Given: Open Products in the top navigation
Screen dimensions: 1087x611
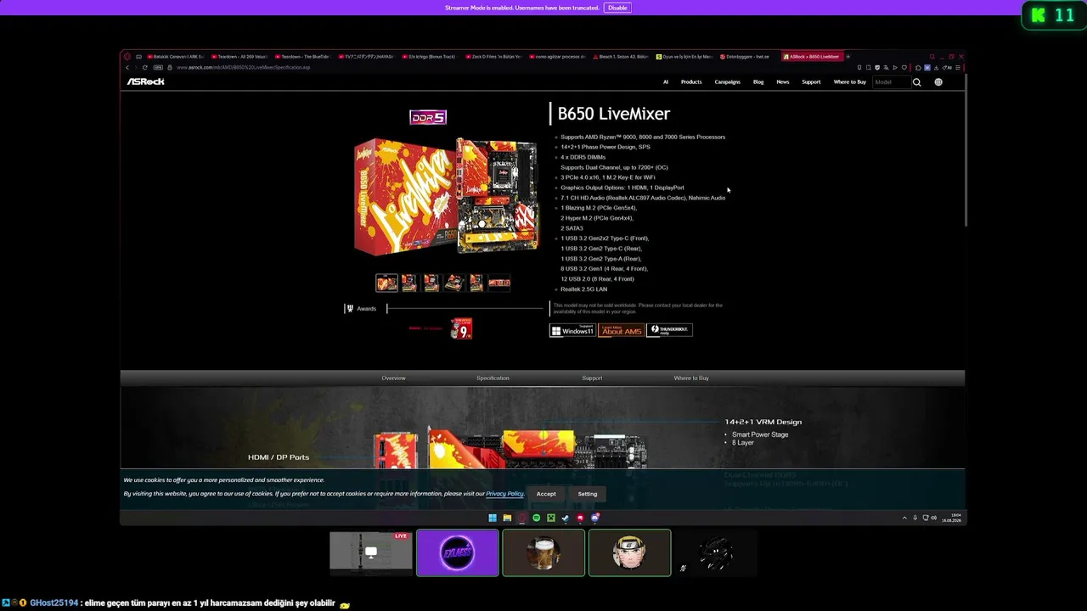Looking at the screenshot, I should 691,82.
